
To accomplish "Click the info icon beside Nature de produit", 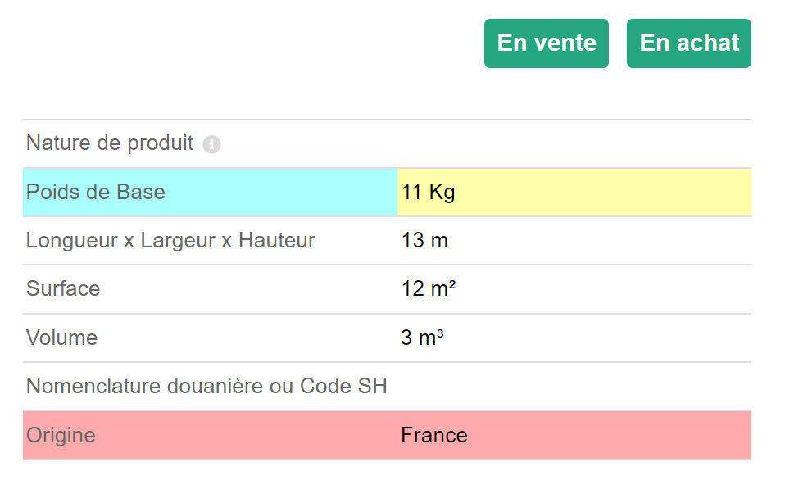I will pos(211,145).
